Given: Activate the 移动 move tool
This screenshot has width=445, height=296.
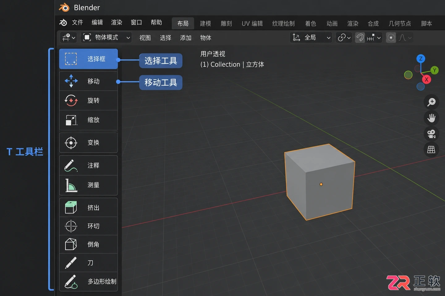Looking at the screenshot, I should (x=88, y=81).
